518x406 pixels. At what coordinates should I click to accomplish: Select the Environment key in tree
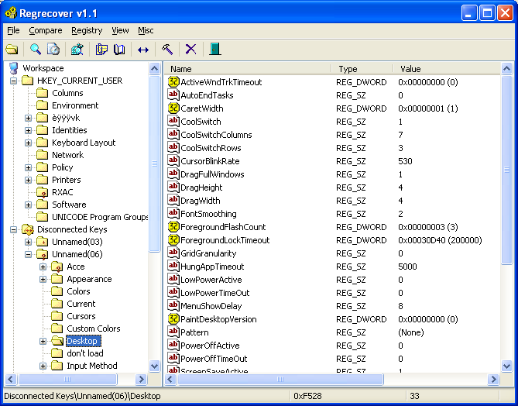(x=75, y=105)
